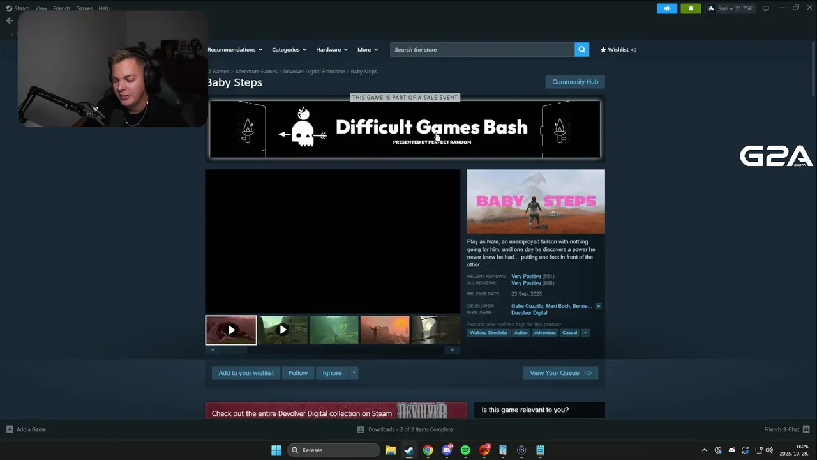817x460 pixels.
Task: Expand developer list plus button
Action: point(598,306)
